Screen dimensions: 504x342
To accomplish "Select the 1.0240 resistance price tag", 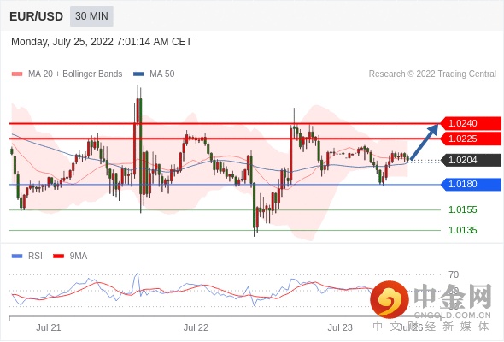I will coord(471,123).
